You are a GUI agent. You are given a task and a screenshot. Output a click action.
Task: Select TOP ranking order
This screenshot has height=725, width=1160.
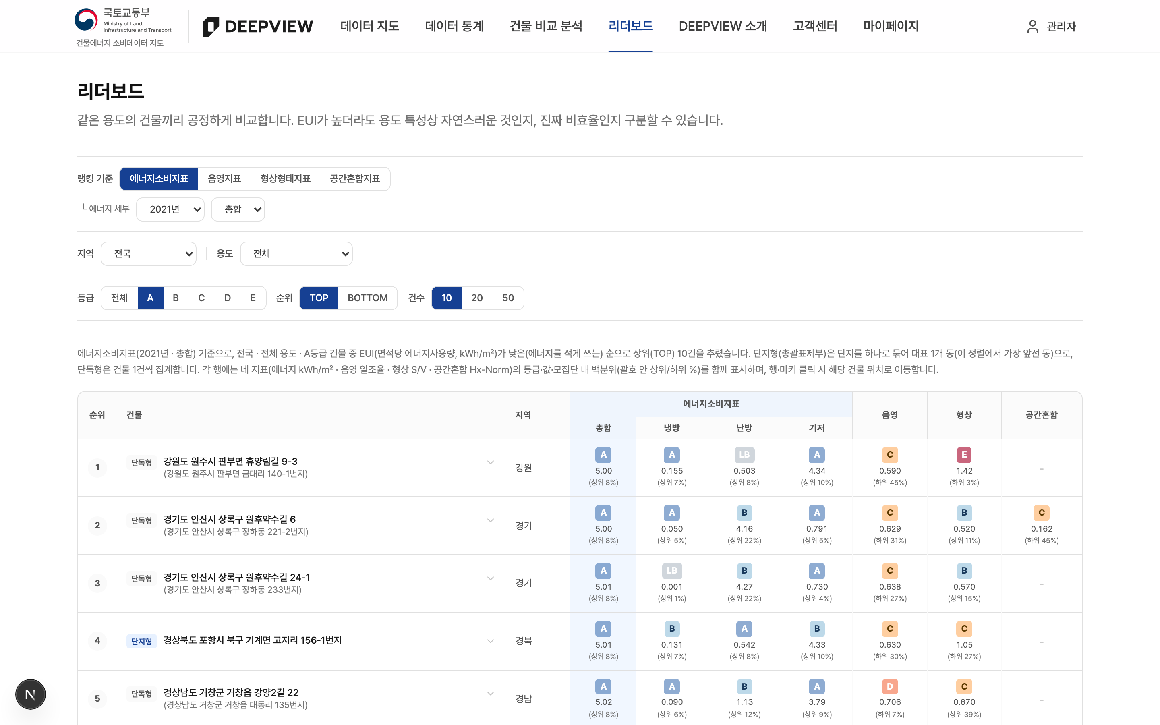[319, 298]
